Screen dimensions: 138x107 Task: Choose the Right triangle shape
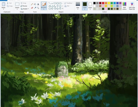tap(55, 6)
